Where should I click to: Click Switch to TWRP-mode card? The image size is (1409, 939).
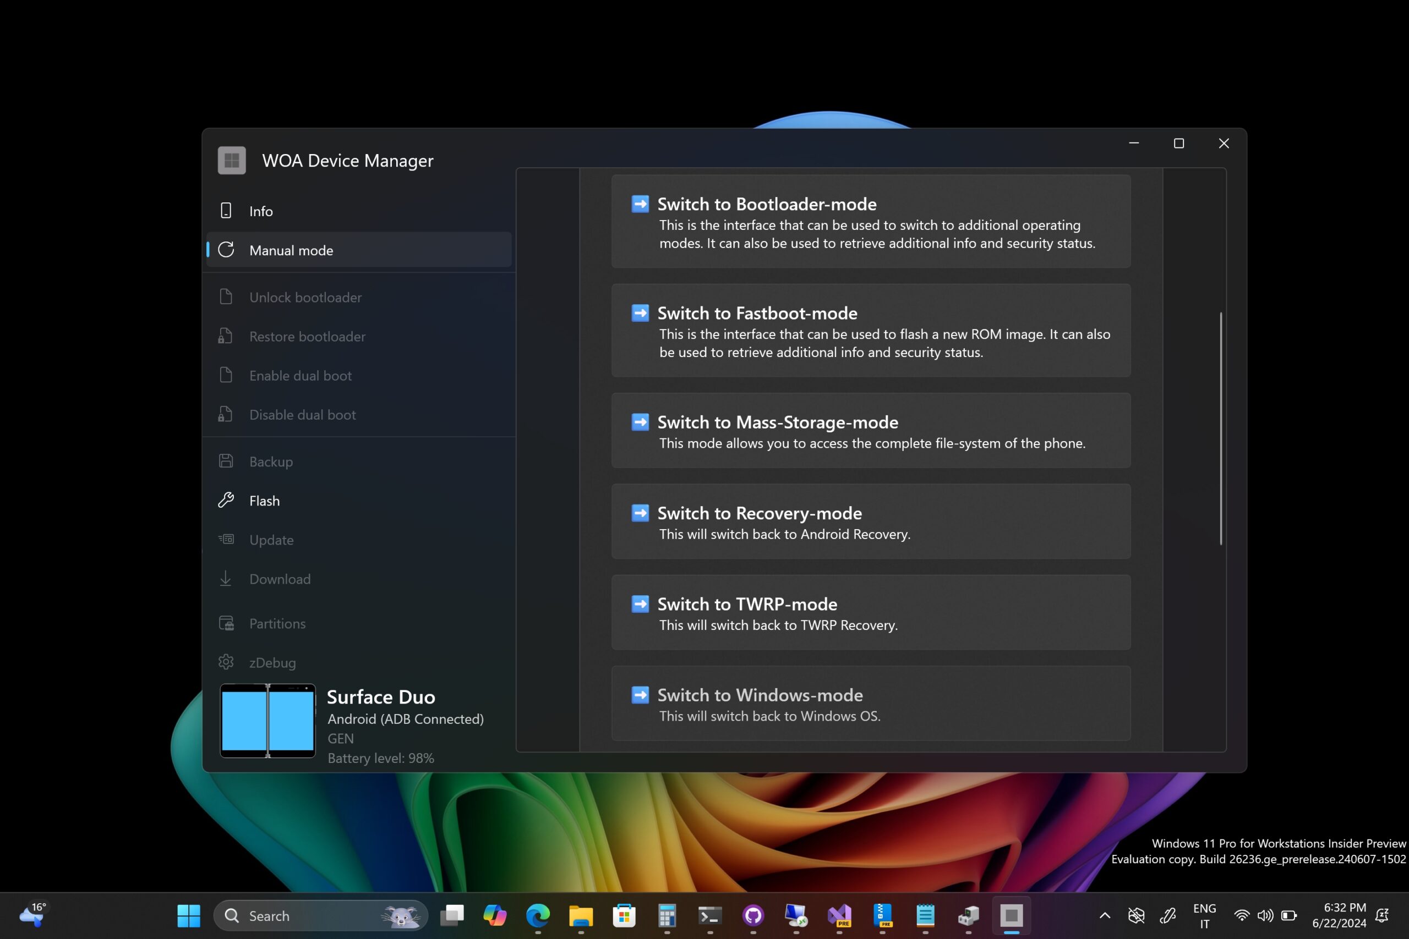point(871,612)
